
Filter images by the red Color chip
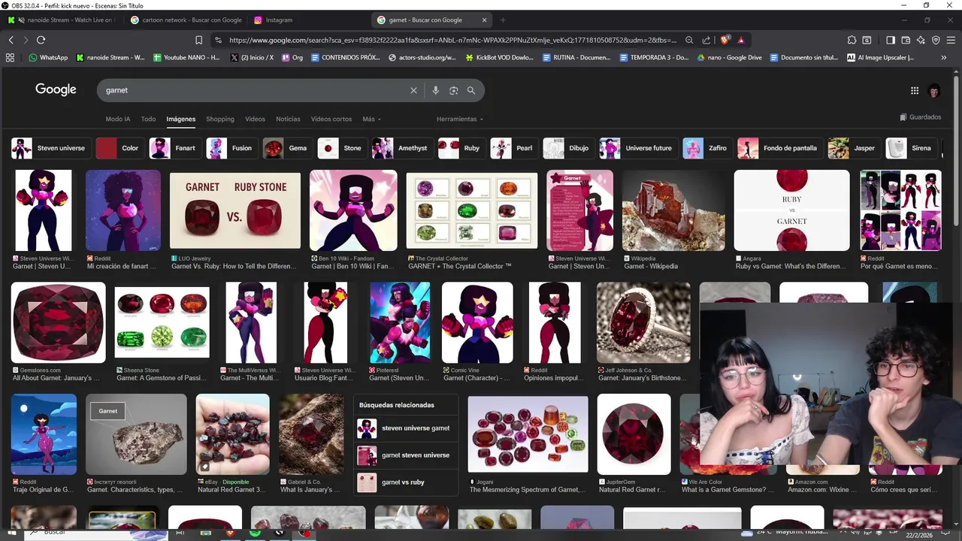(x=119, y=148)
